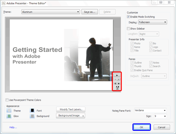Pick the Font color swatch

pos(32,111)
